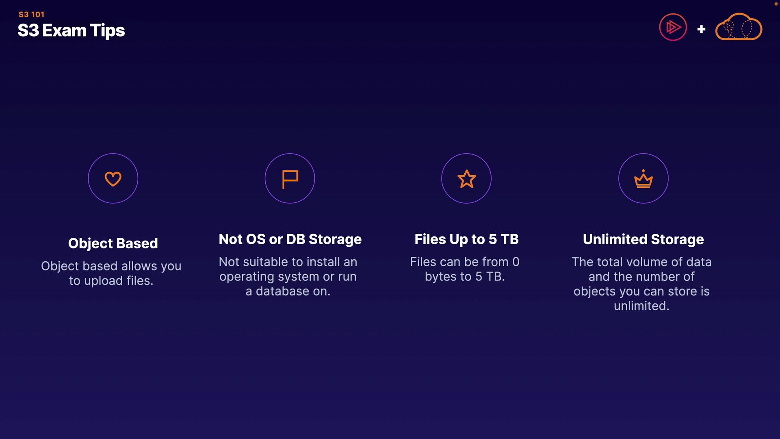Image resolution: width=780 pixels, height=439 pixels.
Task: Click the "Not suitable to install" description text
Action: [x=288, y=262]
